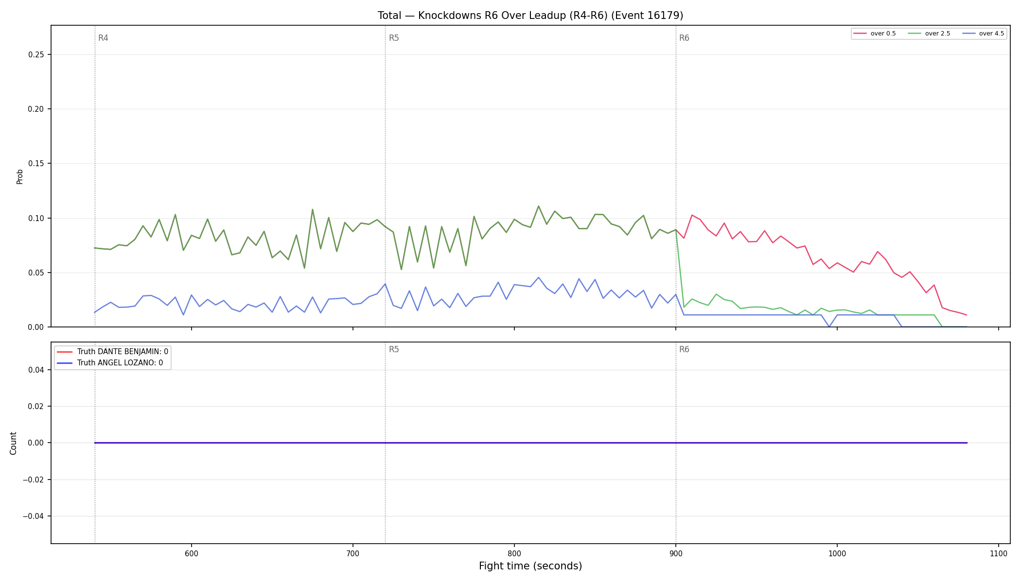This screenshot has width=1021, height=583.
Task: Click the 0.02 tick on the Count axis
Action: coord(36,406)
